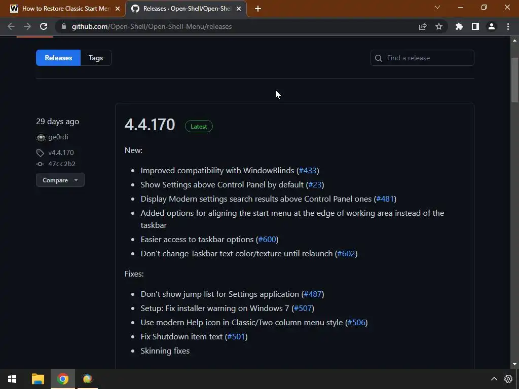Image resolution: width=519 pixels, height=389 pixels.
Task: Open issue #481 link
Action: click(385, 199)
